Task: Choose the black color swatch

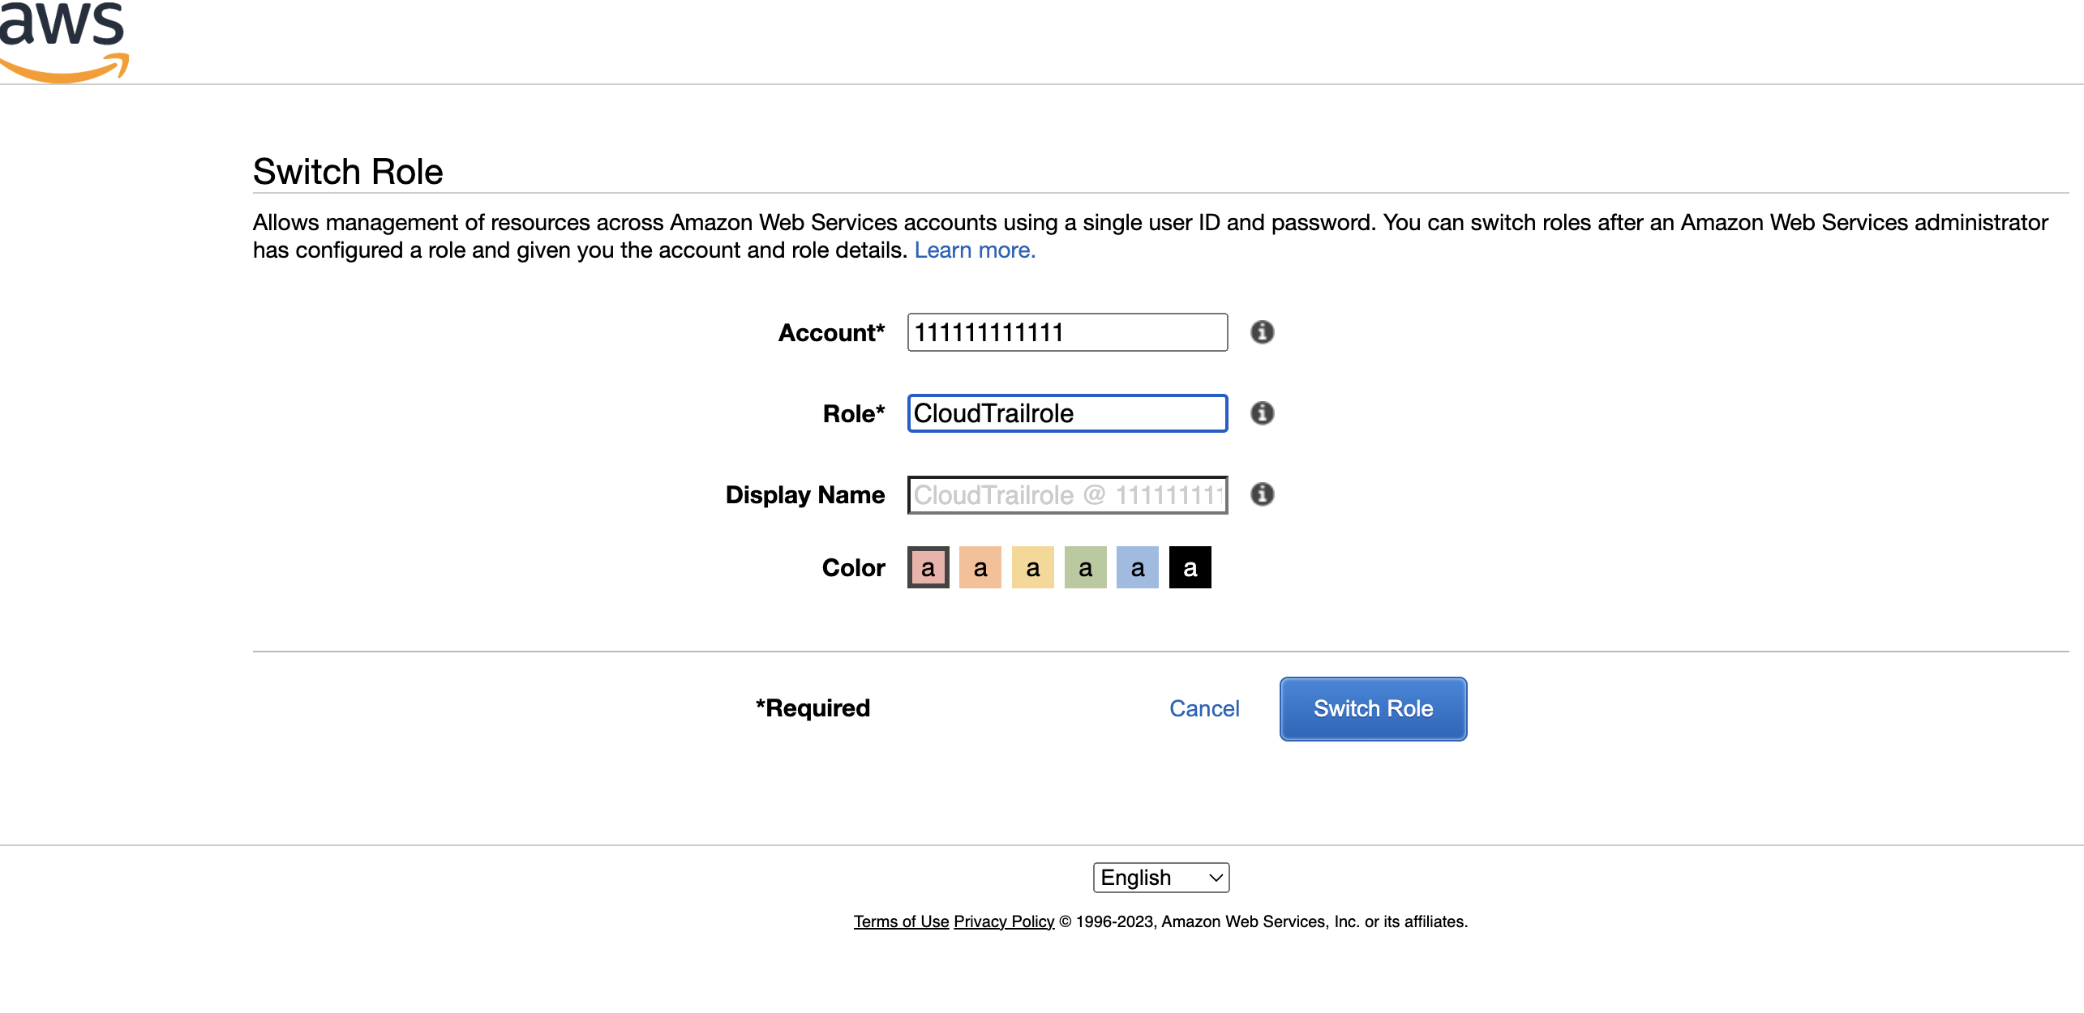Action: coord(1190,567)
